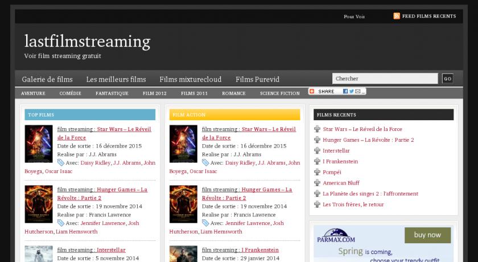Image resolution: width=478 pixels, height=262 pixels.
Task: Select the Film 2012 category
Action: pos(155,93)
